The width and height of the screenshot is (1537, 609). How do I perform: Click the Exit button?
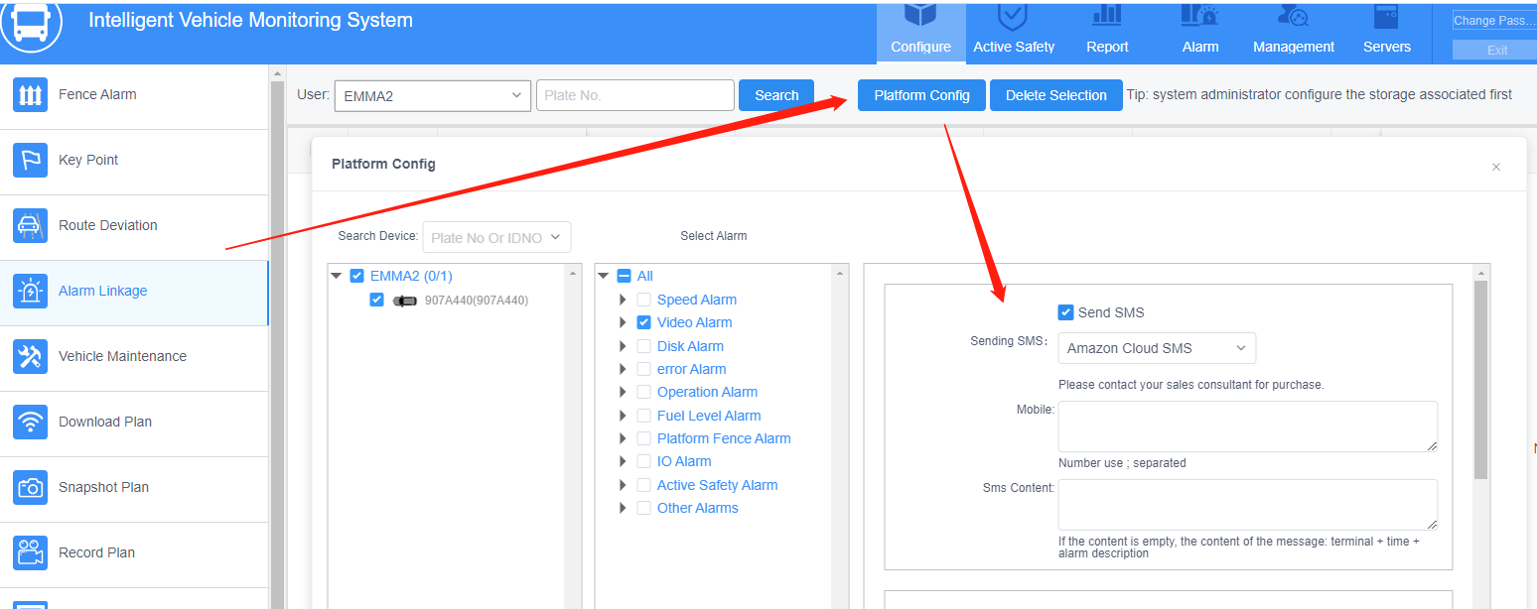click(x=1496, y=50)
